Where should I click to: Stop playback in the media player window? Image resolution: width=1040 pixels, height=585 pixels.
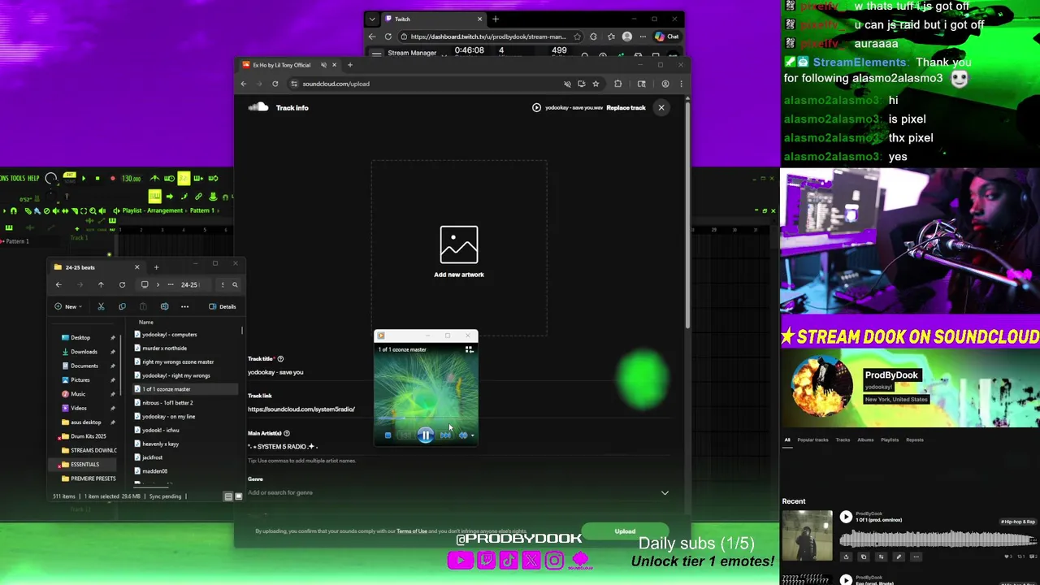(x=388, y=435)
